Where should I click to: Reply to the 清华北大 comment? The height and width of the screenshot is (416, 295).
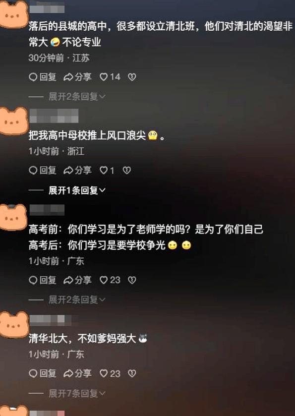43,373
